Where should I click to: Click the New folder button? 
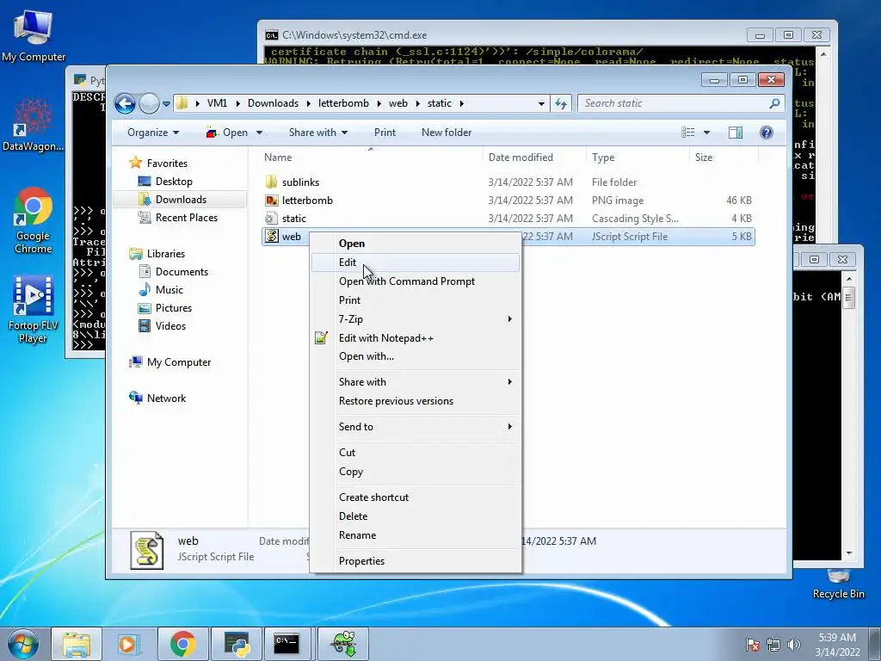pos(447,133)
